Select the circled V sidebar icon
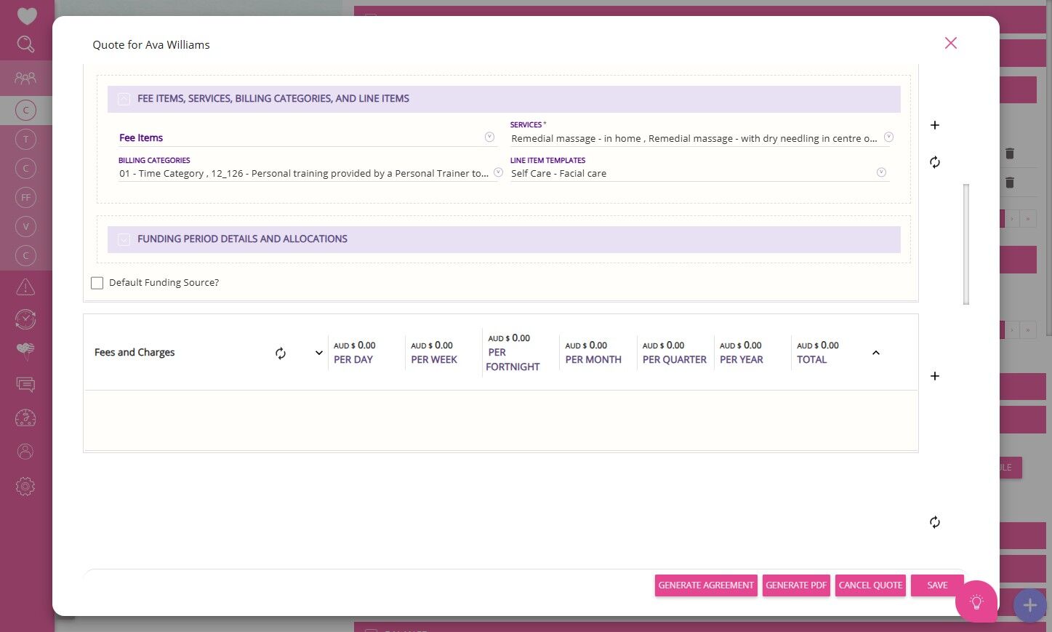 (25, 226)
